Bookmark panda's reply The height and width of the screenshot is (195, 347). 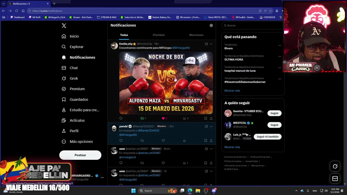tap(205, 141)
